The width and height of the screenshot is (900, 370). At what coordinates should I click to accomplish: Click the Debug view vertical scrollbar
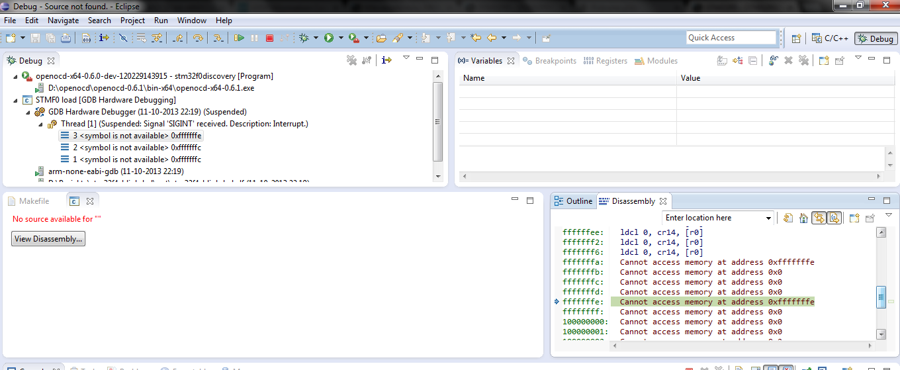tap(437, 126)
